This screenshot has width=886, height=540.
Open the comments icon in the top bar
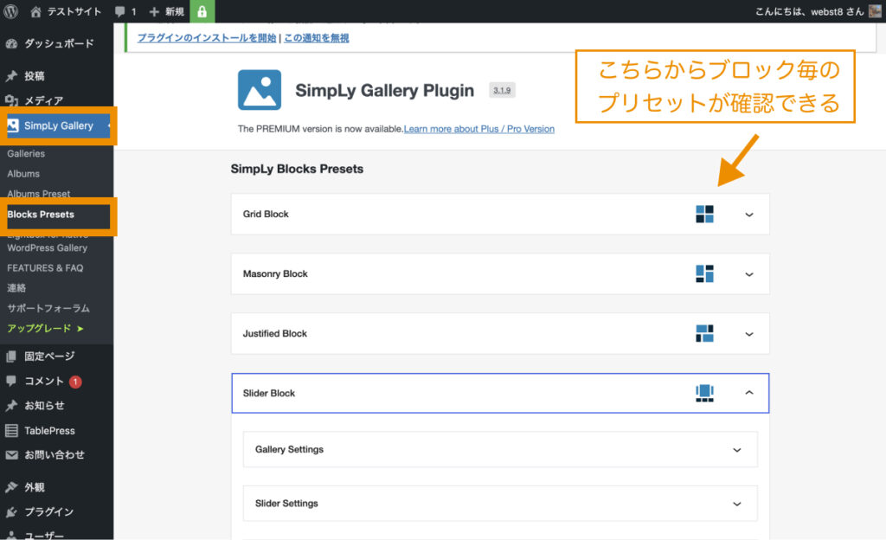click(x=119, y=11)
